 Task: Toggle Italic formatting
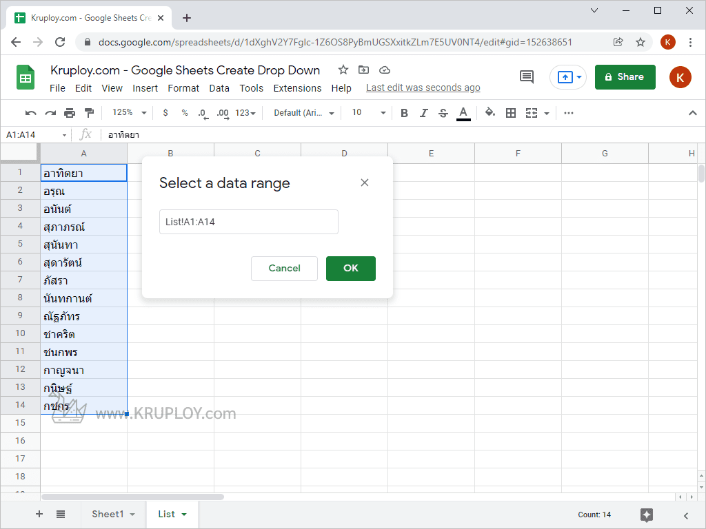(423, 113)
